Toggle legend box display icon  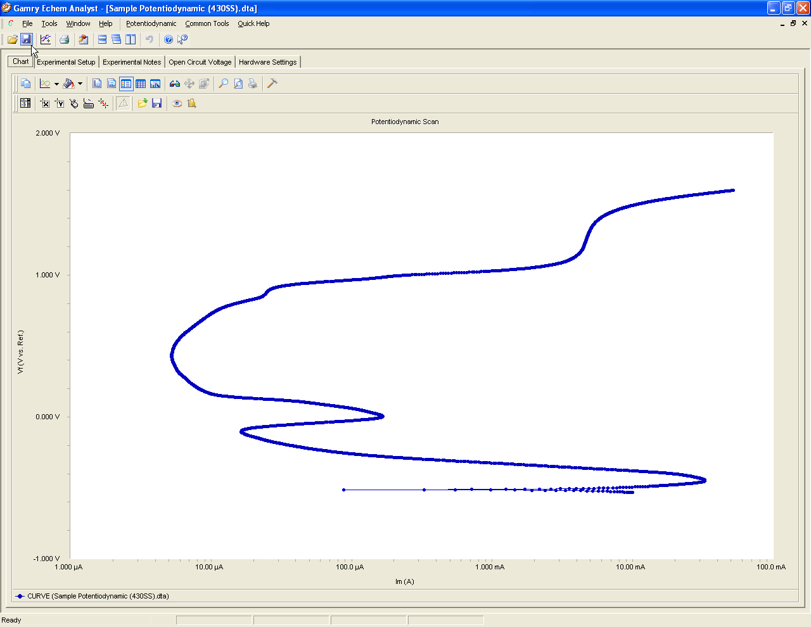tap(126, 84)
